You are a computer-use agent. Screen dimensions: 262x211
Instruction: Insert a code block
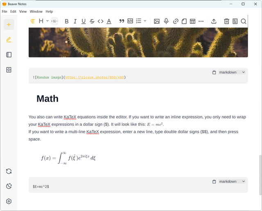[130, 21]
